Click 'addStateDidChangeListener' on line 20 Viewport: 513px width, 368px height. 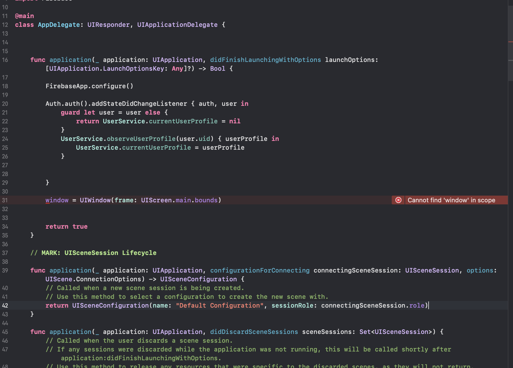click(139, 104)
